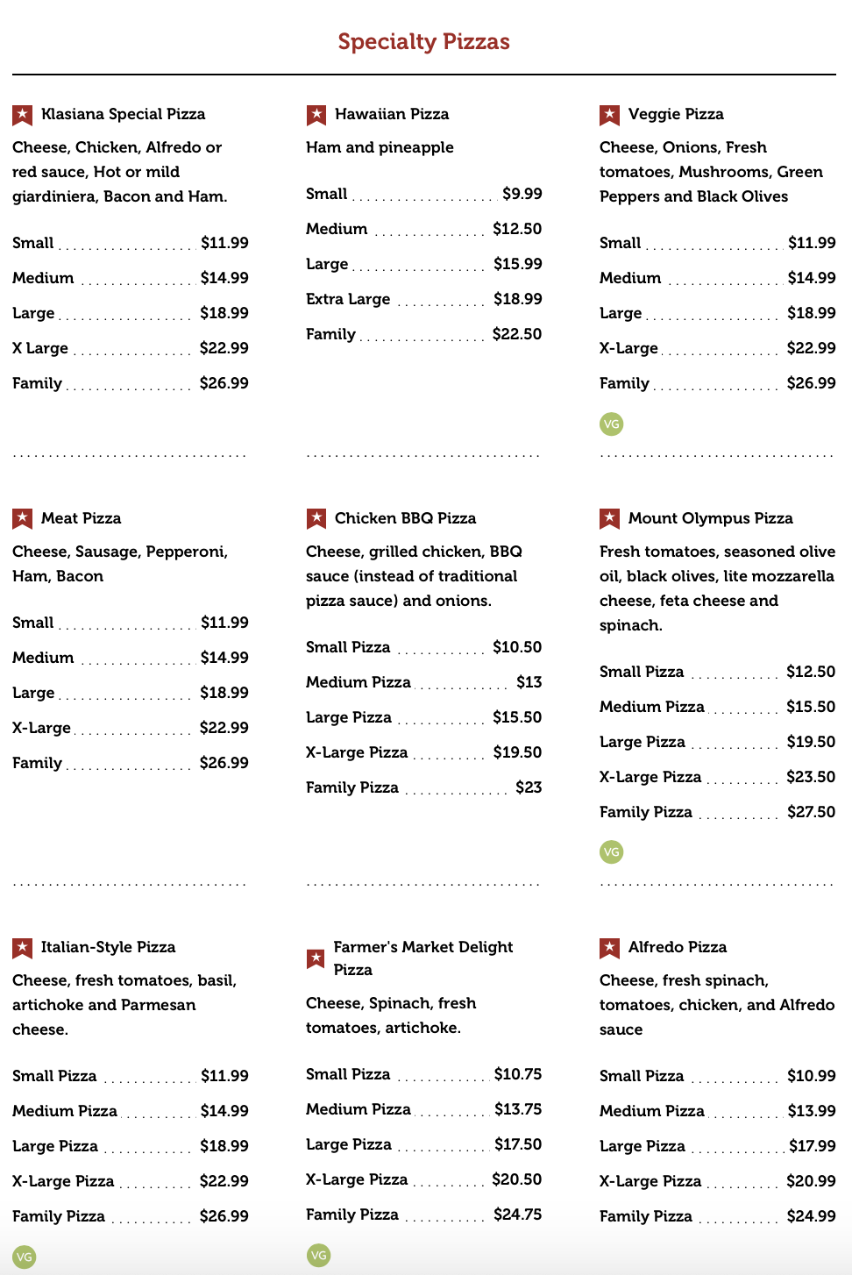This screenshot has width=852, height=1275.
Task: Click the VG badge under Veggie Pizza
Action: (612, 424)
